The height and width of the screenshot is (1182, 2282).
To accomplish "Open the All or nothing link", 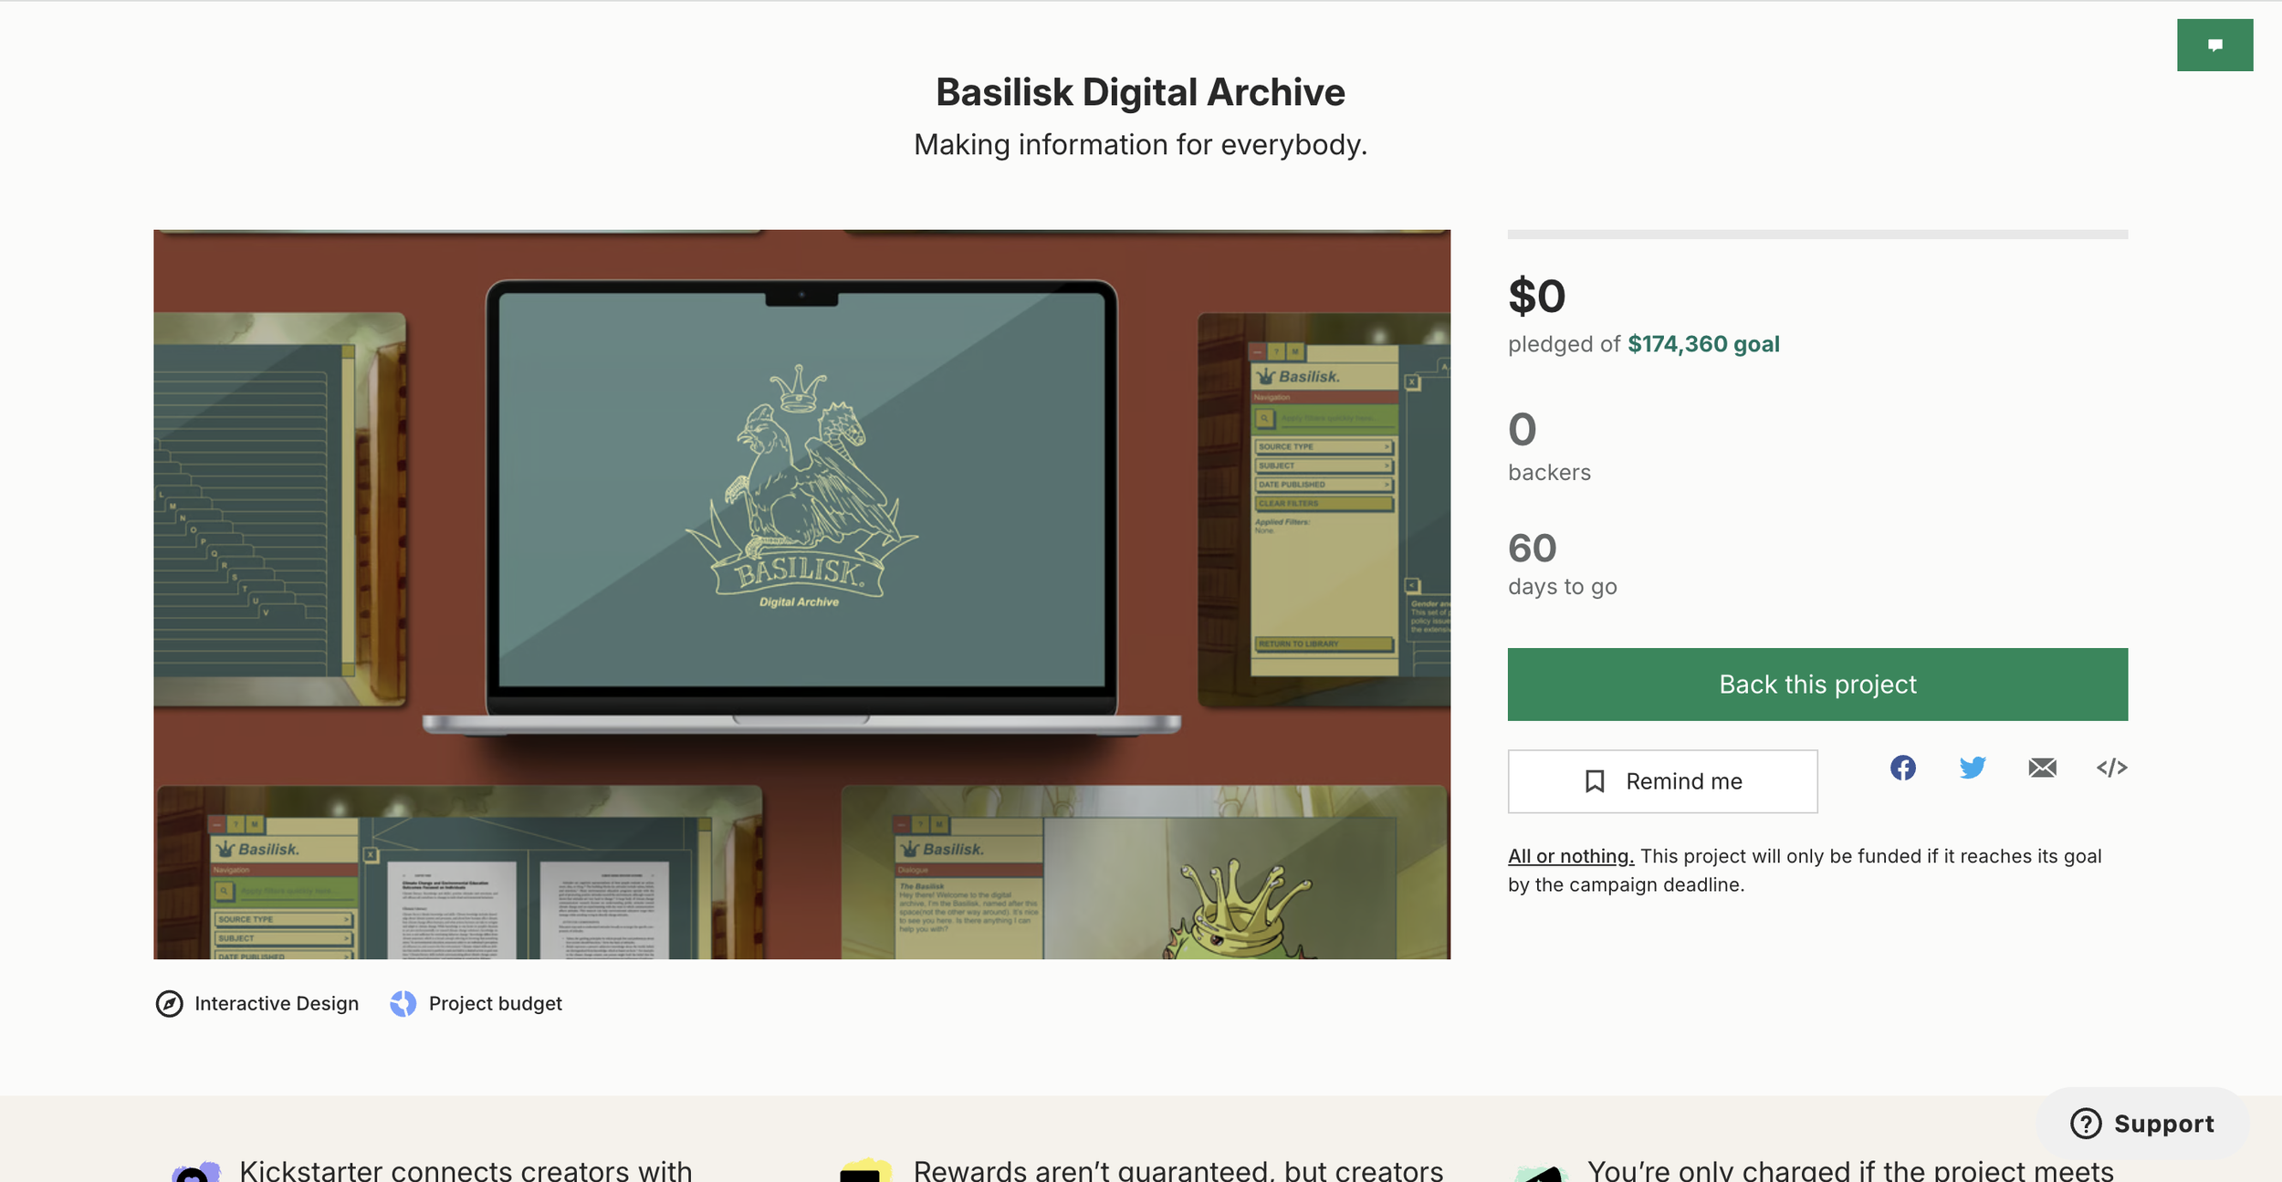I will (1570, 856).
